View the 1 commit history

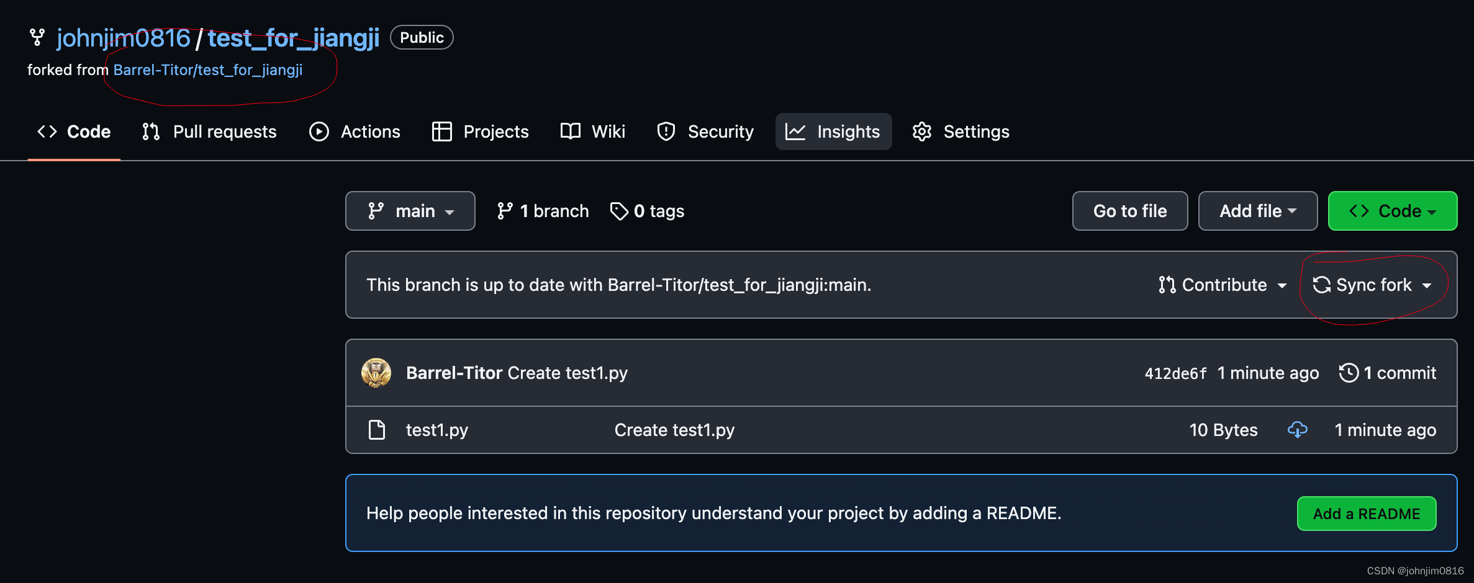pyautogui.click(x=1387, y=373)
